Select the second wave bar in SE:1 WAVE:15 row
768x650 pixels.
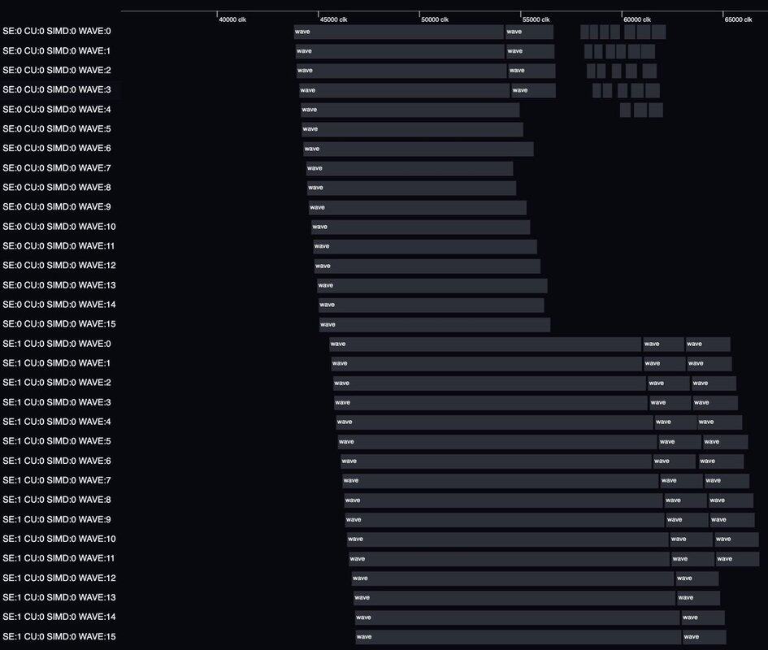tap(704, 636)
